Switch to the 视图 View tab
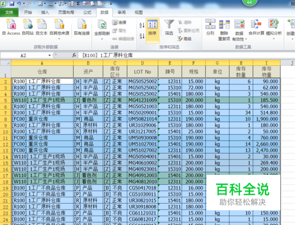The image size is (295, 225). (139, 12)
